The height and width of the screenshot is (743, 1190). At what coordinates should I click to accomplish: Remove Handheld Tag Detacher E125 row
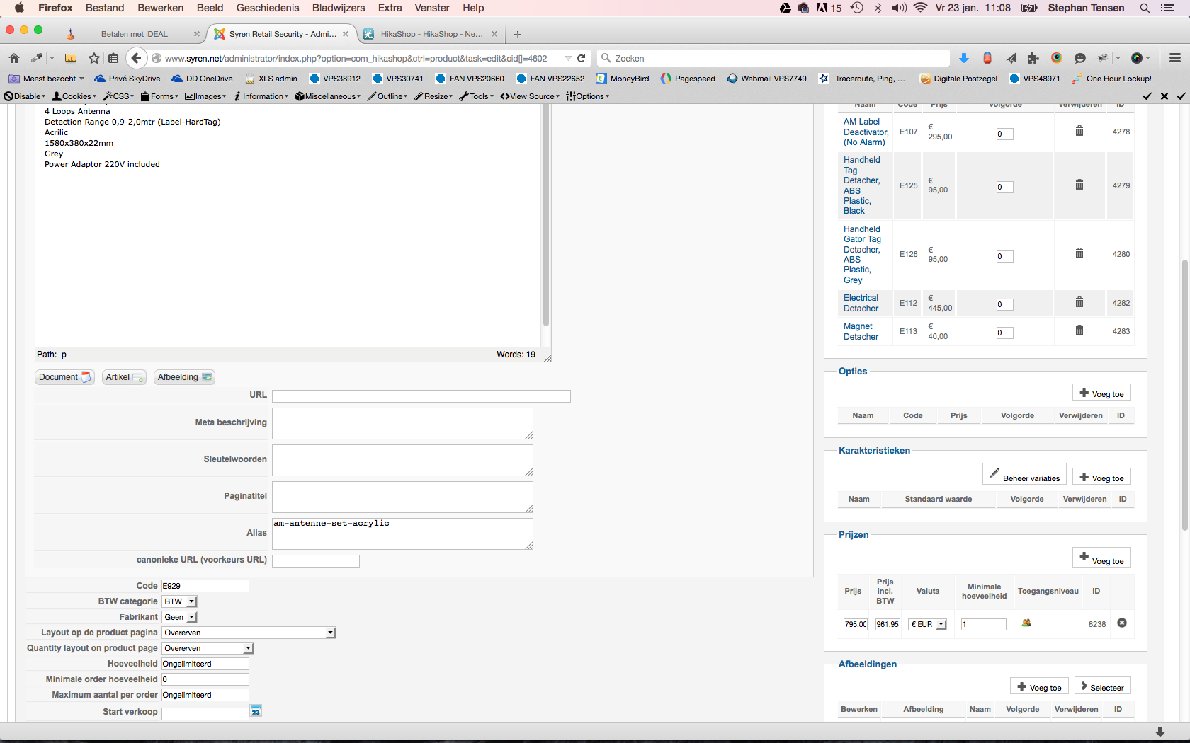[x=1079, y=185]
